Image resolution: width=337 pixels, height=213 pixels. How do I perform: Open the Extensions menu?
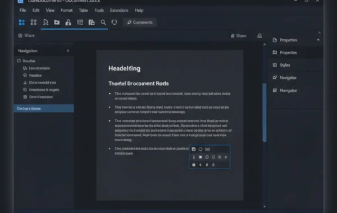[x=119, y=10]
